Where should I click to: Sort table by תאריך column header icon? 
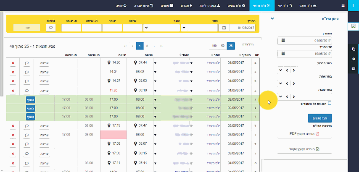pos(240,55)
